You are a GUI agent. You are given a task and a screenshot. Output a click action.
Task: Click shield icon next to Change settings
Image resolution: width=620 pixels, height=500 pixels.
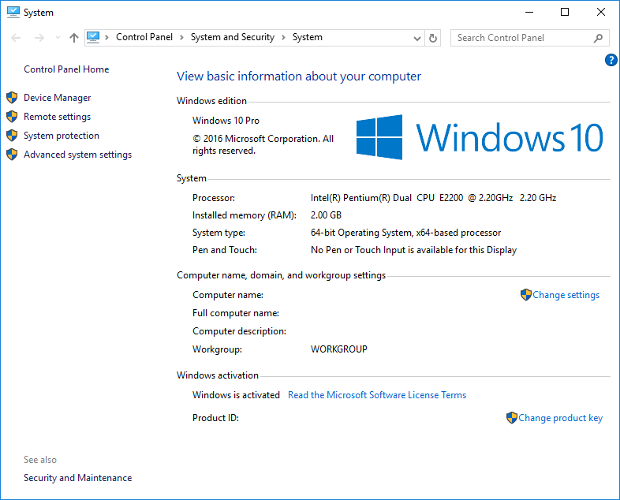tap(526, 294)
